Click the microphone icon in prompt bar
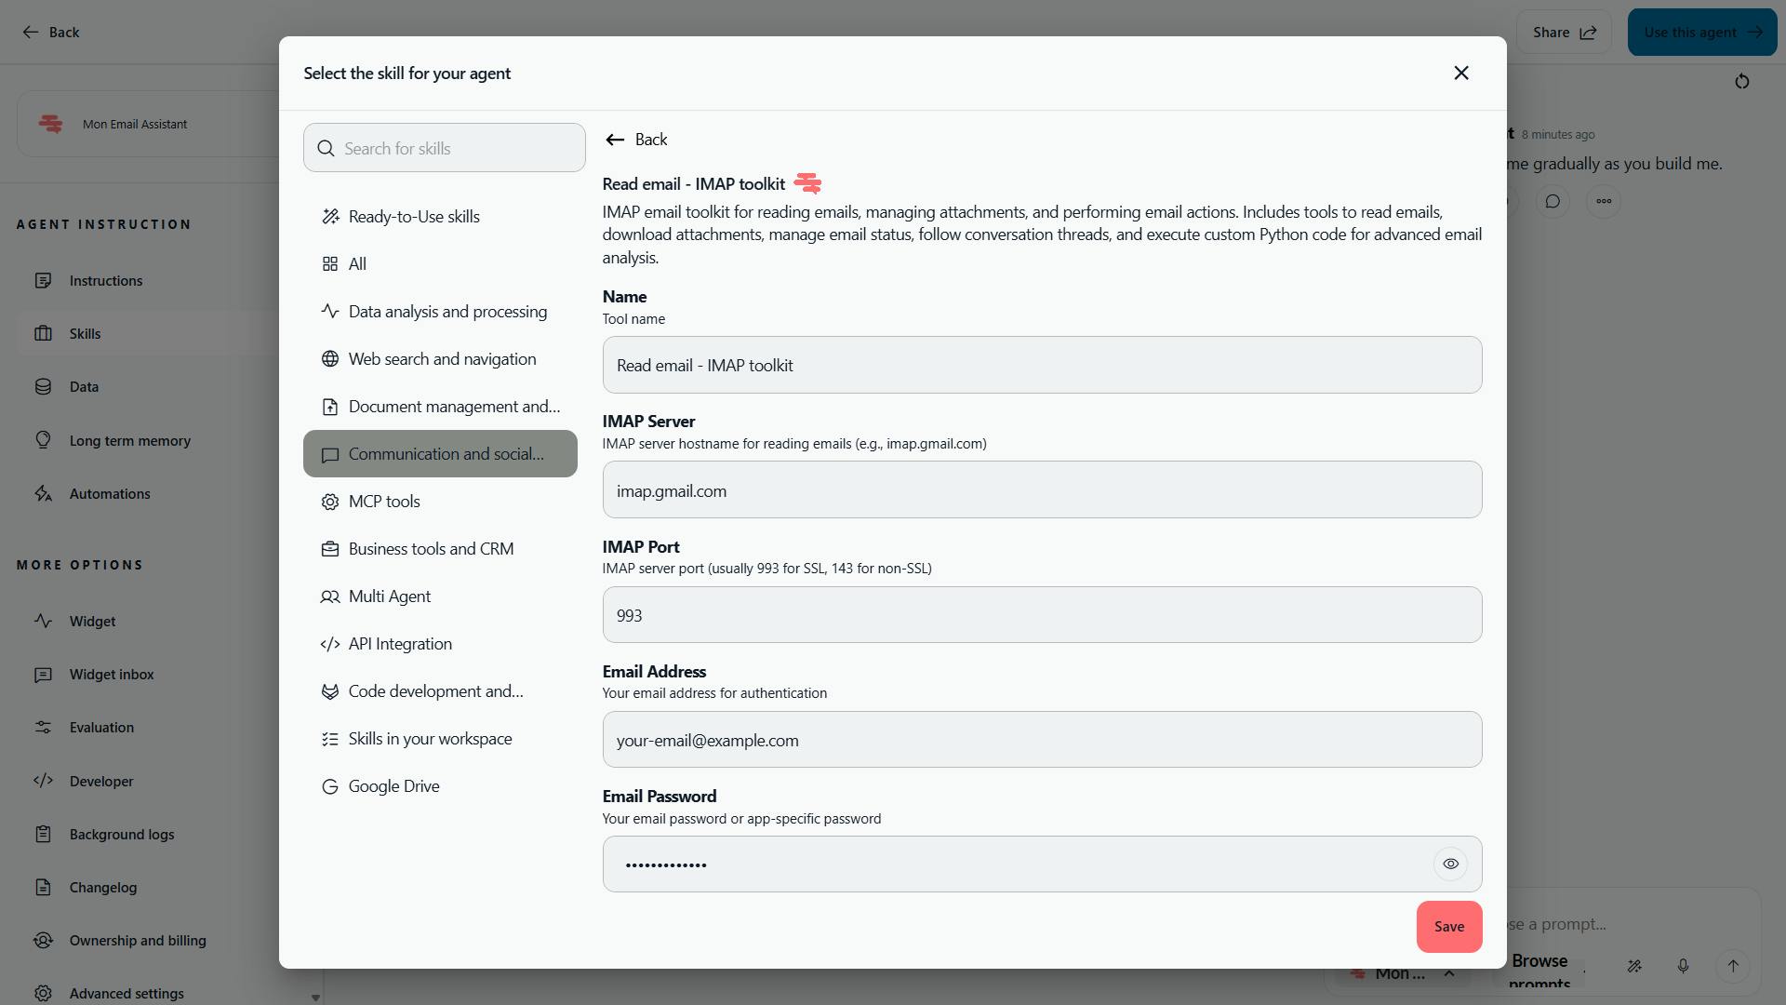 (x=1683, y=966)
